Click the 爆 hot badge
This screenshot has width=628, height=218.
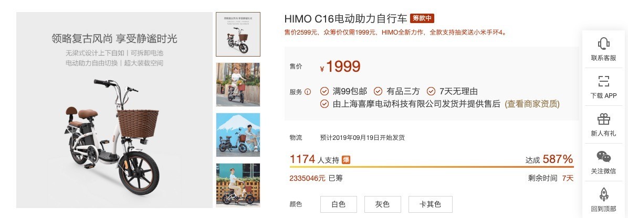pyautogui.click(x=346, y=160)
